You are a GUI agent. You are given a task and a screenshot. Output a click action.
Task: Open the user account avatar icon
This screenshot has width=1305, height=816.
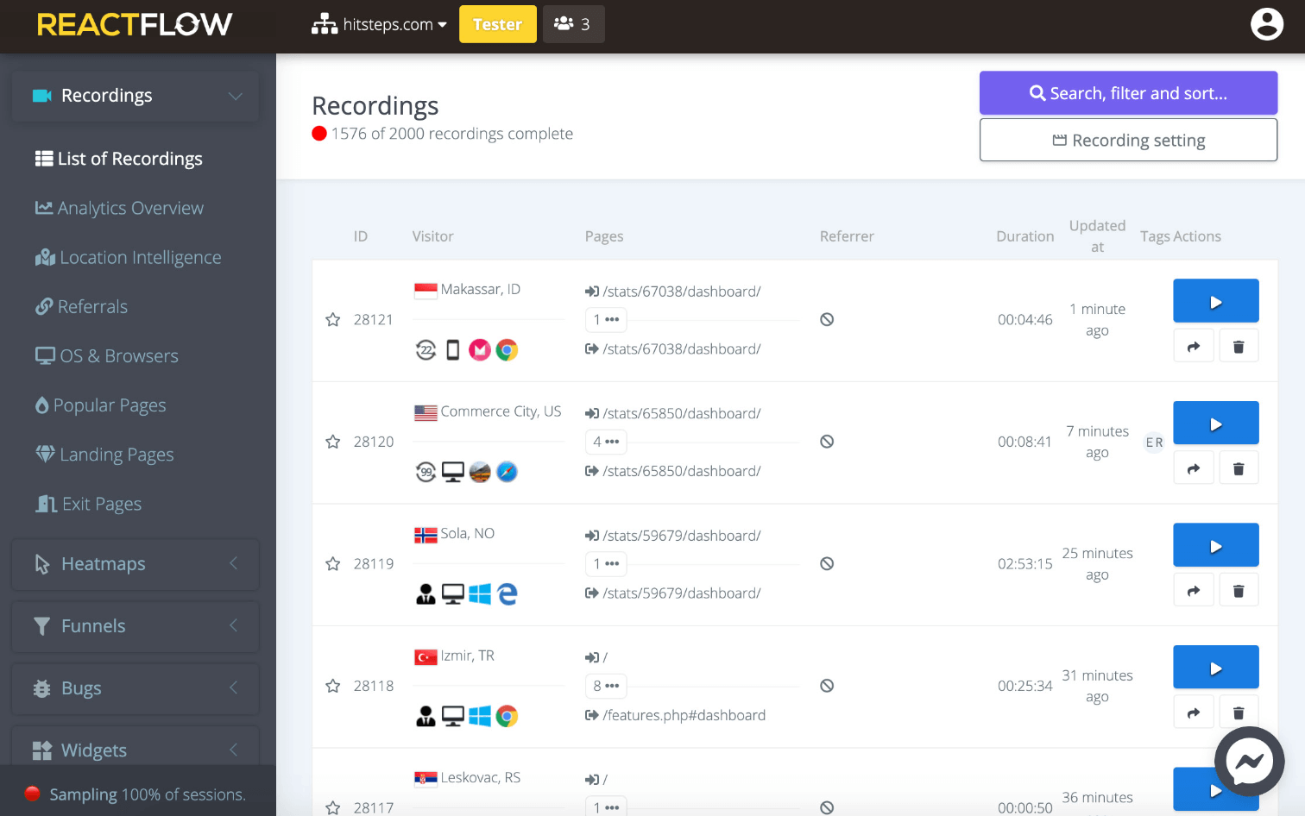[1266, 24]
